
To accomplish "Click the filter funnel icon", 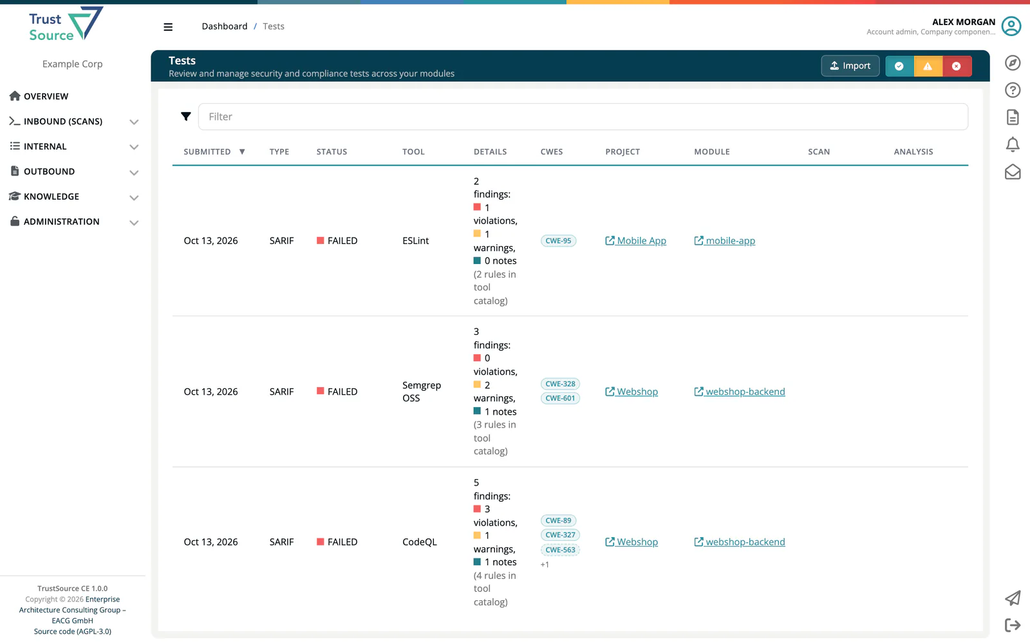I will point(186,117).
